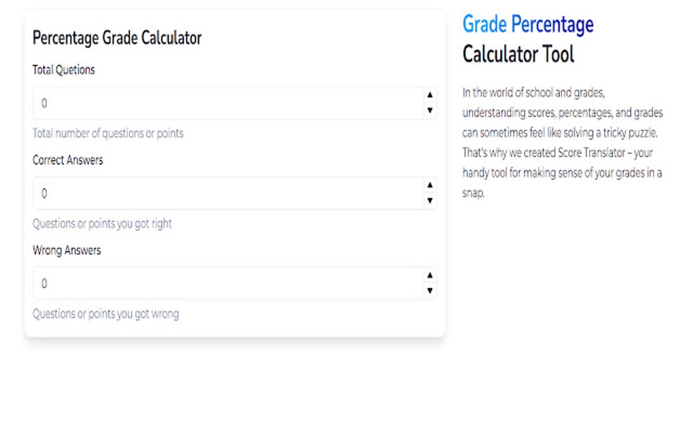693x433 pixels.
Task: Decrement the Wrong Answers value
Action: click(x=430, y=290)
